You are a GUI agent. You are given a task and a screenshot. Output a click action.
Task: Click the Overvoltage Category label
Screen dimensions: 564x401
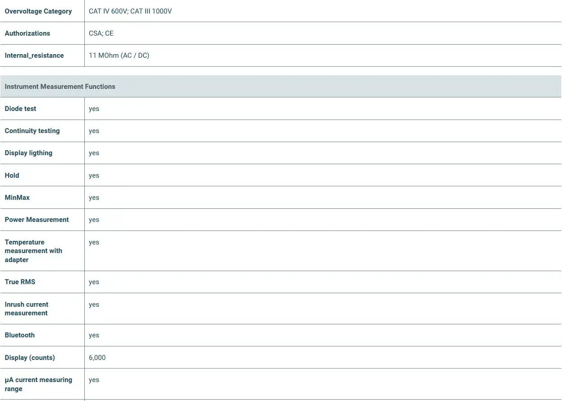[38, 11]
